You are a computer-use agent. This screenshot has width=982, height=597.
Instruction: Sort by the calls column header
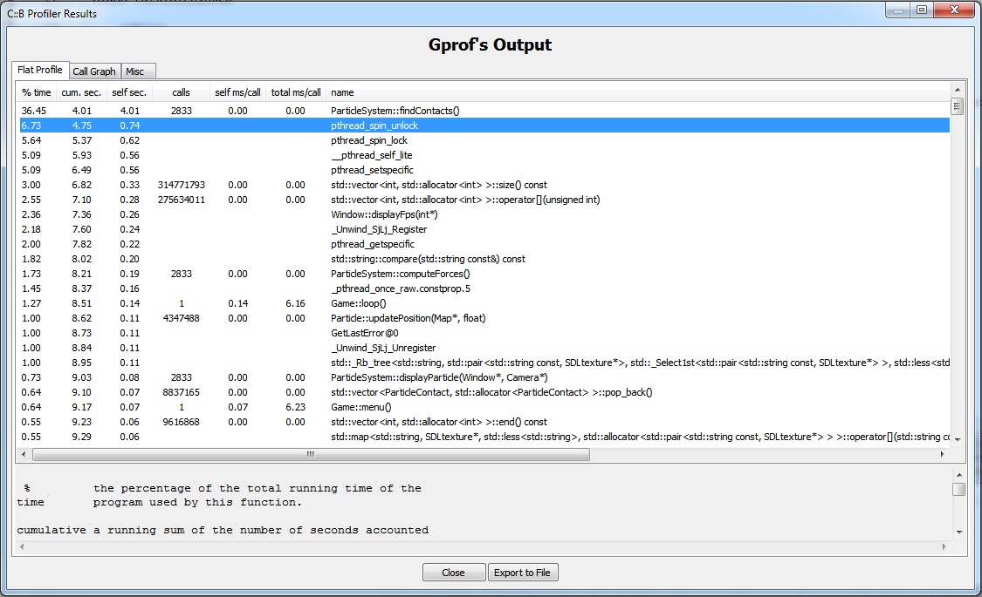click(x=181, y=92)
